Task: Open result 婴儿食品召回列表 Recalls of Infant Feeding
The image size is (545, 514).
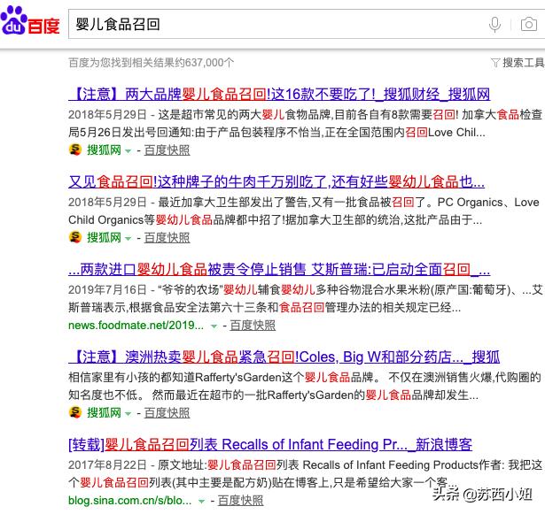Action: point(270,444)
